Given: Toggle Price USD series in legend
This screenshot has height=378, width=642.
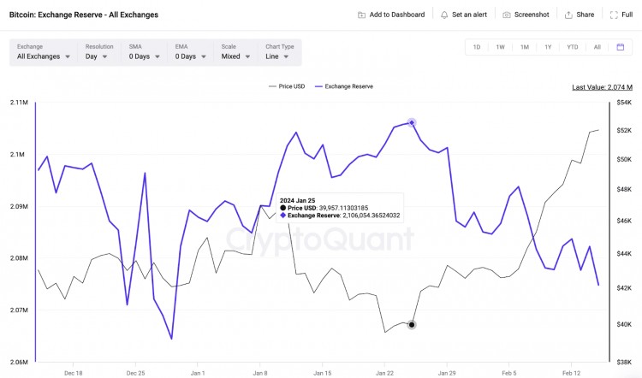Looking at the screenshot, I should [287, 86].
